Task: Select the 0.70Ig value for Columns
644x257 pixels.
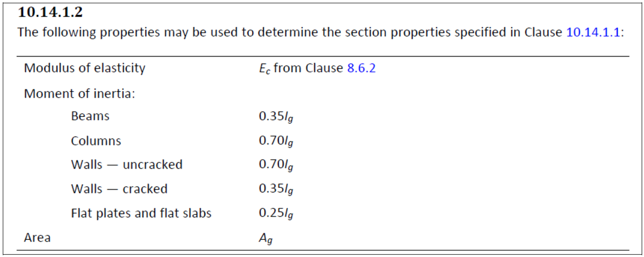Action: pyautogui.click(x=276, y=141)
